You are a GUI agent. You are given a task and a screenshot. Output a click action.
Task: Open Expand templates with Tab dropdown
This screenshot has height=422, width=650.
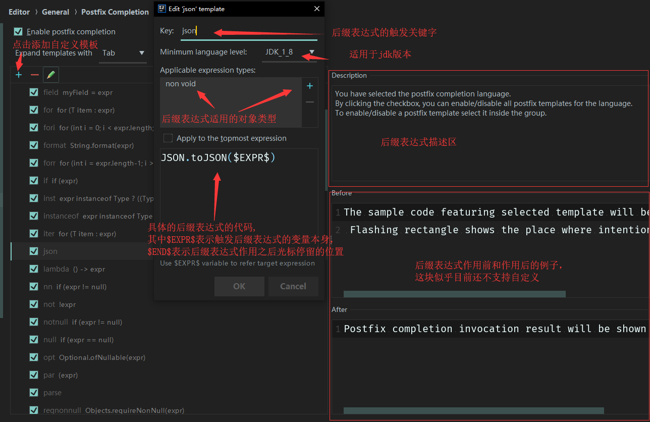point(123,53)
